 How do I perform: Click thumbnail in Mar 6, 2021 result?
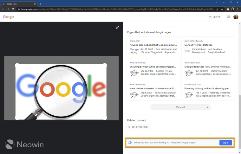[134, 94]
